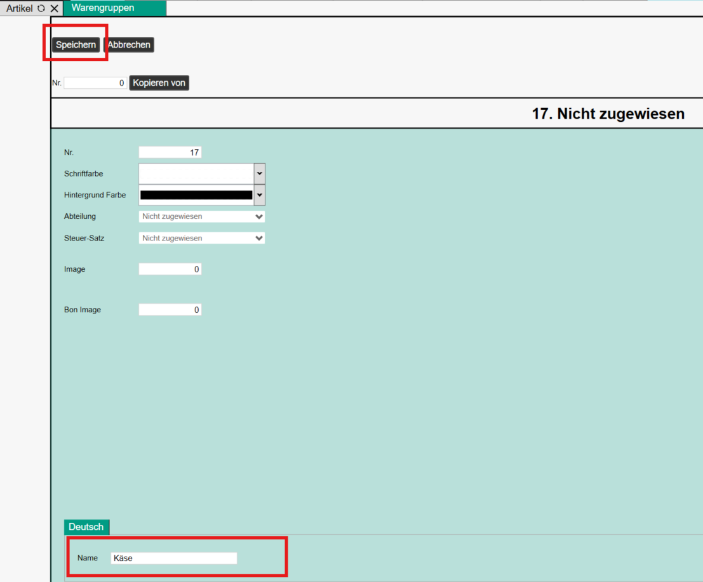Switch to the Artikel tab
Screen dimensions: 703x582
tap(19, 9)
